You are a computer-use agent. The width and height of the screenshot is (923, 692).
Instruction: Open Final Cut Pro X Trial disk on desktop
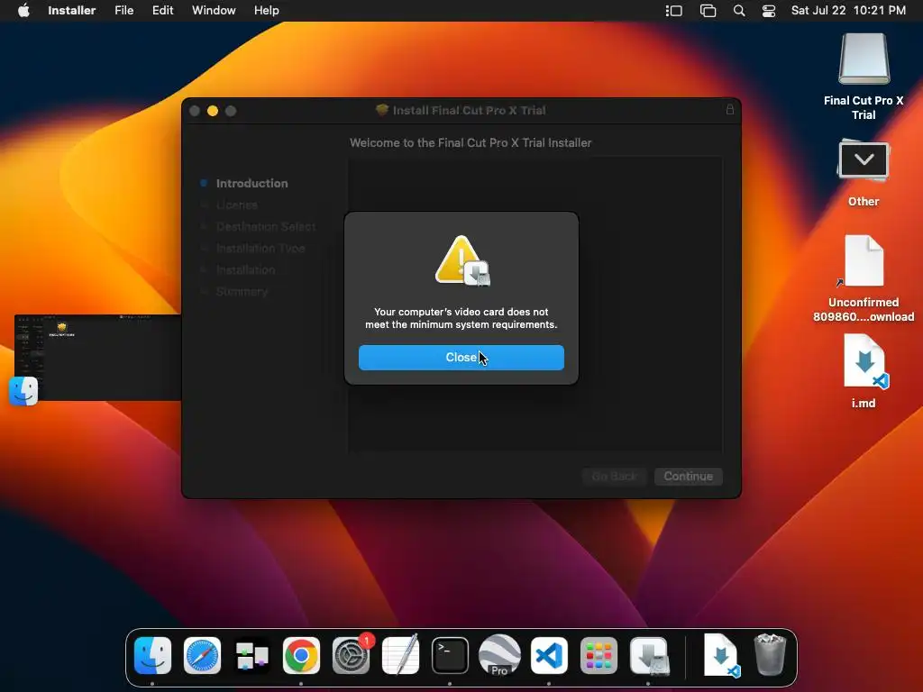point(864,77)
